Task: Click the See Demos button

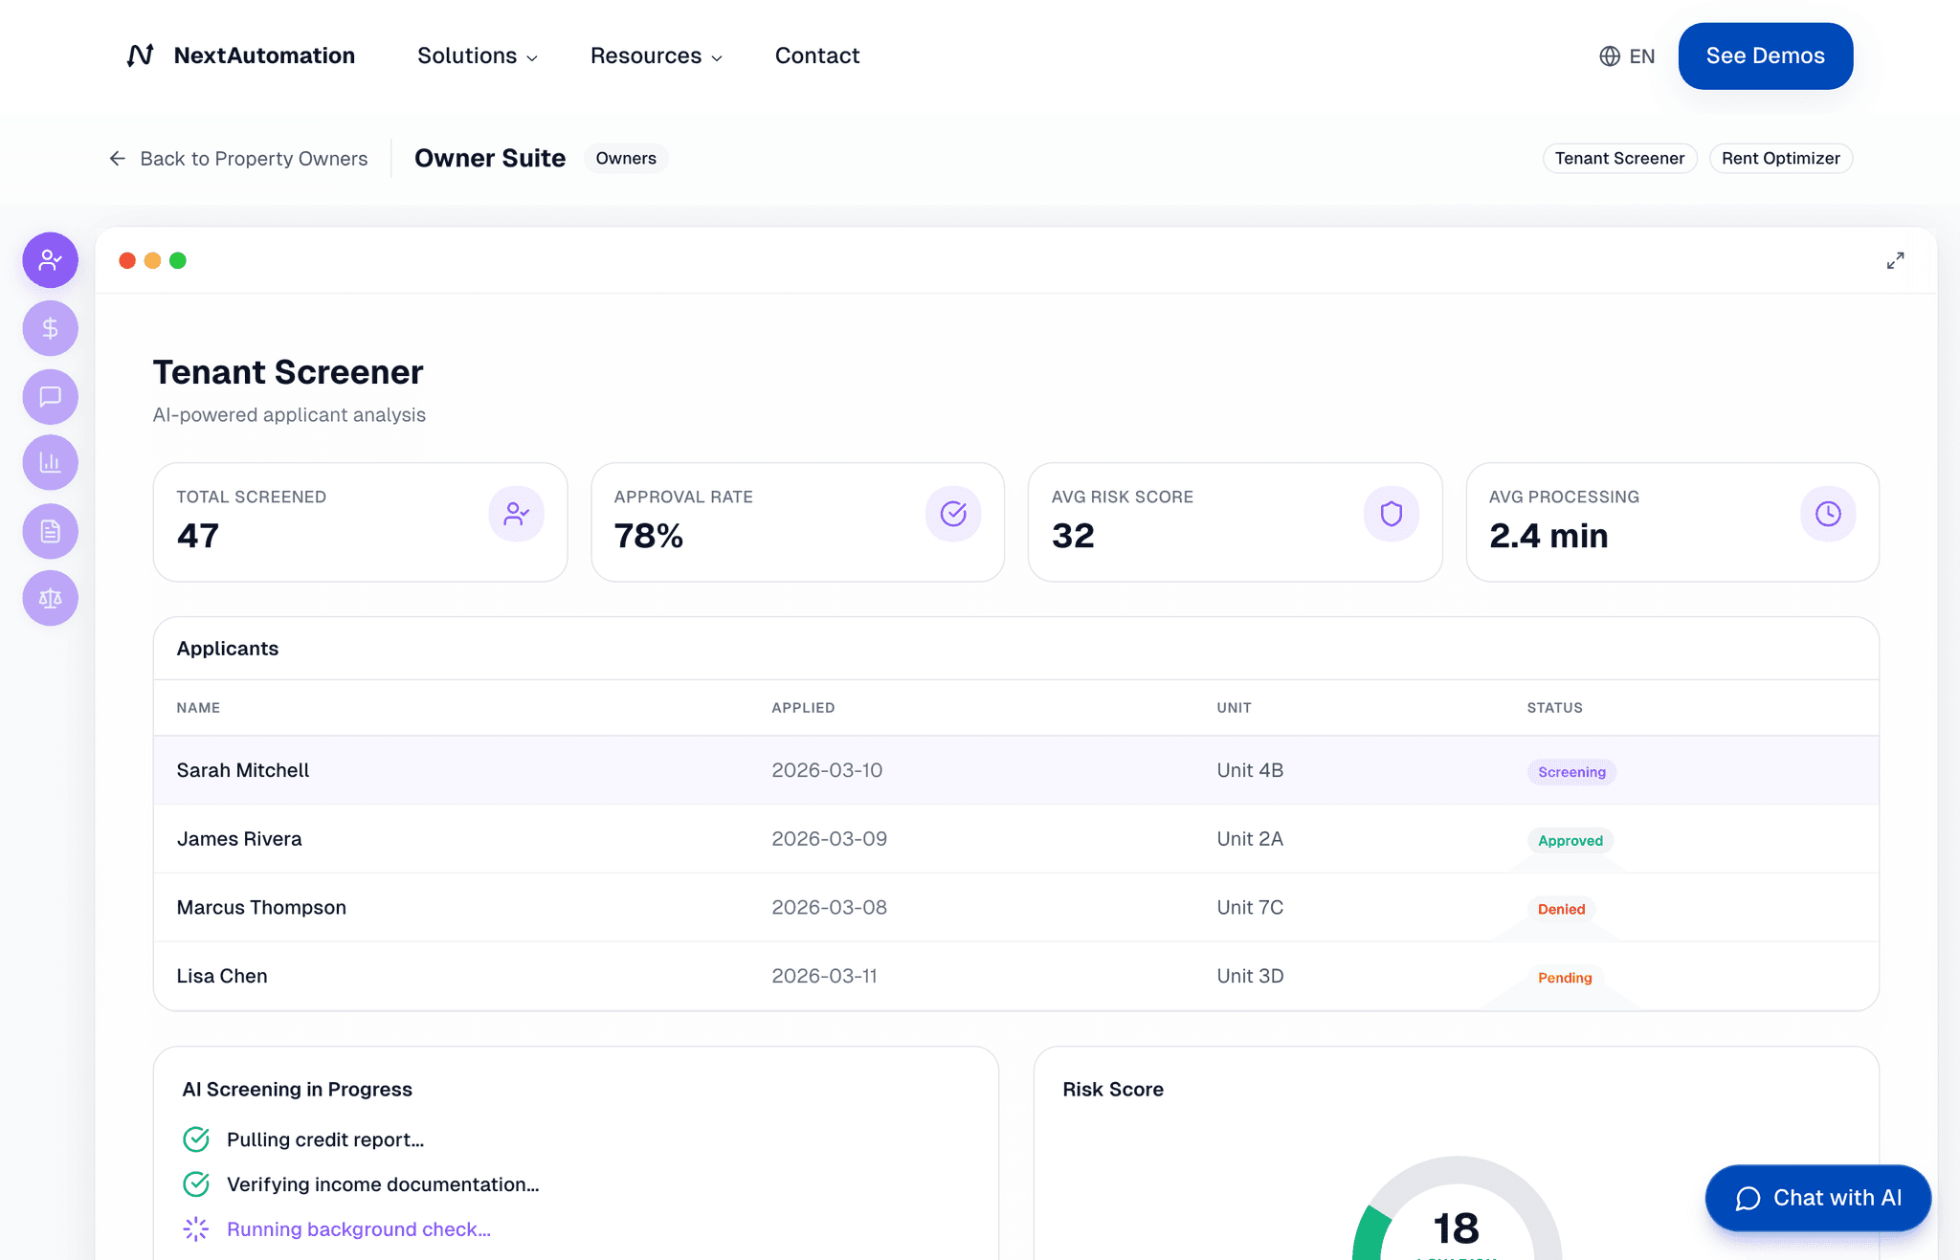Action: point(1765,55)
